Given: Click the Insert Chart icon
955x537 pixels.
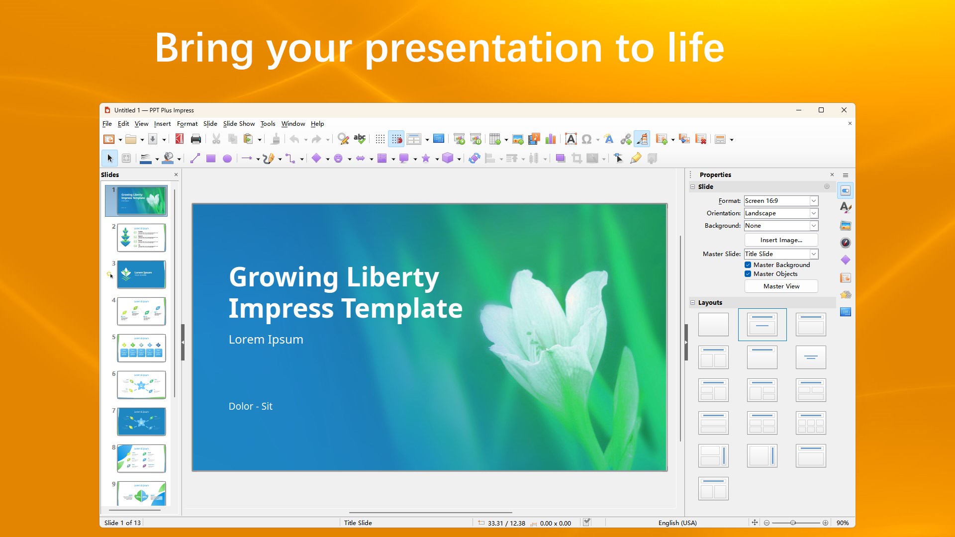Looking at the screenshot, I should [551, 139].
